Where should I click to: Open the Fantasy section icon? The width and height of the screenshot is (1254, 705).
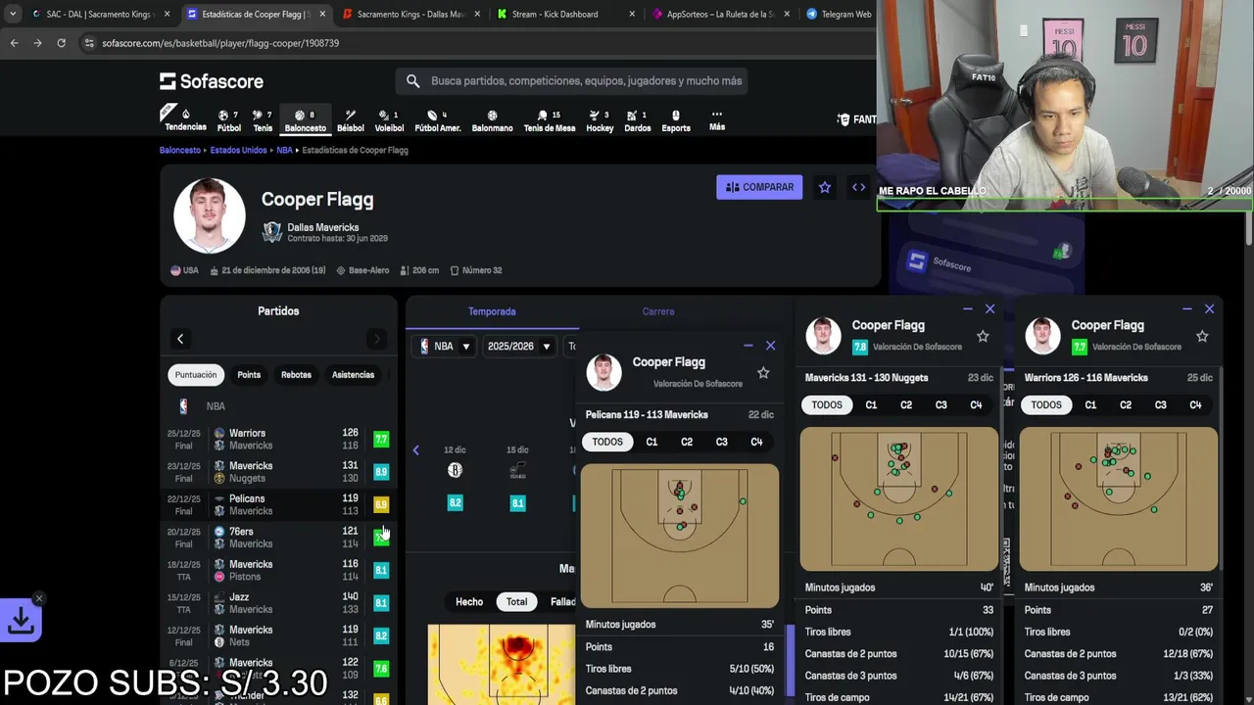(x=855, y=119)
